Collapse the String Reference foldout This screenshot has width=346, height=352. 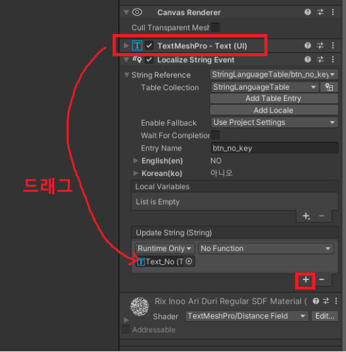(x=127, y=75)
